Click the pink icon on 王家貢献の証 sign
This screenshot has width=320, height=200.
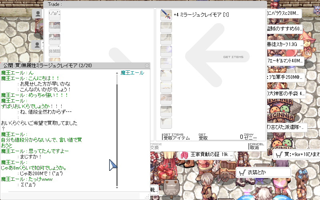pyautogui.click(x=184, y=155)
